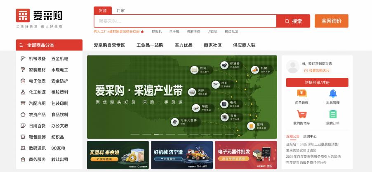The height and width of the screenshot is (172, 372).
Task: Open 我的购物车 cart icon
Action: 301,114
